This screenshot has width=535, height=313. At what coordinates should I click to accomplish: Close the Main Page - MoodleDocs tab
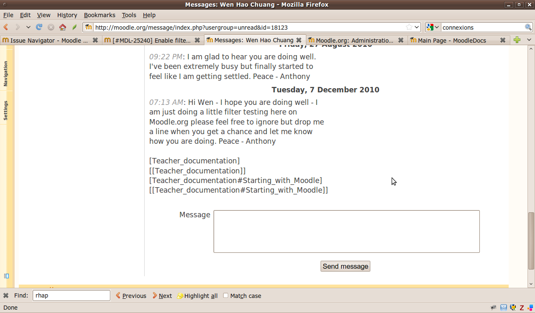(503, 40)
